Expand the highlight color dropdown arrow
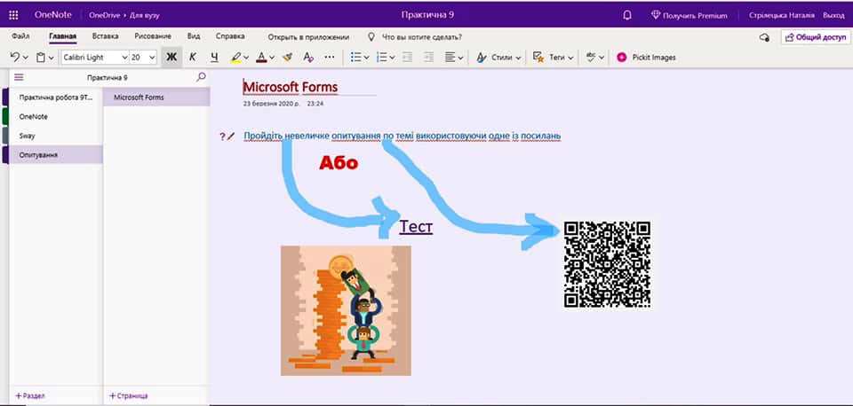The width and height of the screenshot is (853, 406). [246, 58]
